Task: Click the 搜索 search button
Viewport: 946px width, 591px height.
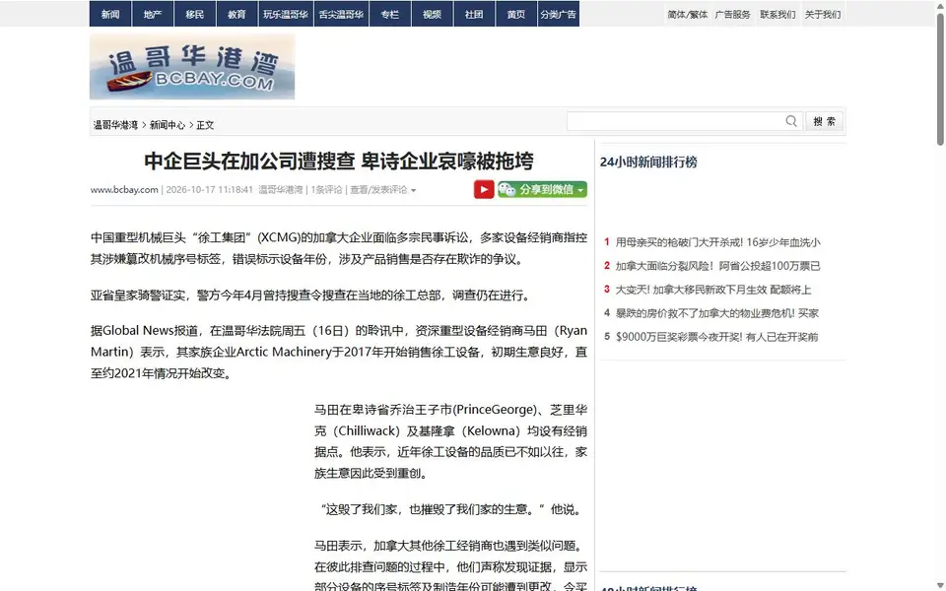Action: [x=824, y=121]
